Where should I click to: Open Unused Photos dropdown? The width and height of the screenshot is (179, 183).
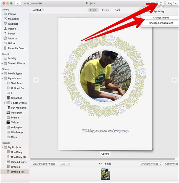tap(151, 164)
